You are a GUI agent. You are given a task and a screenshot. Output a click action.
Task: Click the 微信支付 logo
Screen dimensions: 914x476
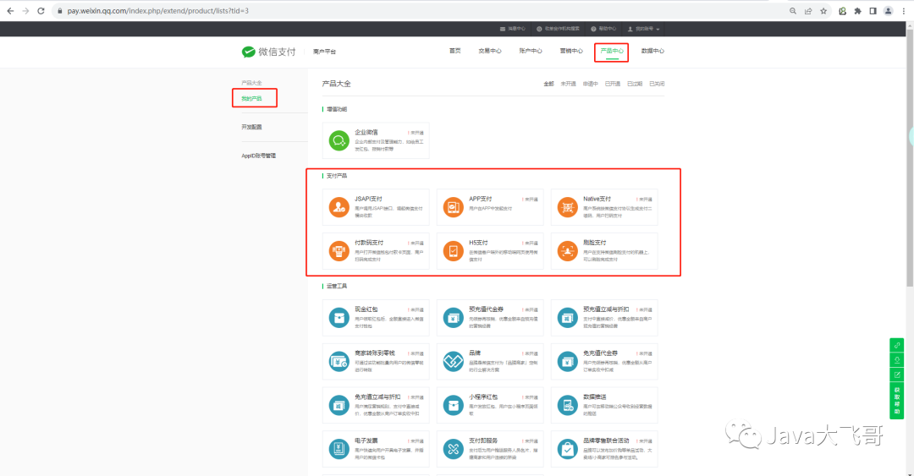tap(269, 52)
